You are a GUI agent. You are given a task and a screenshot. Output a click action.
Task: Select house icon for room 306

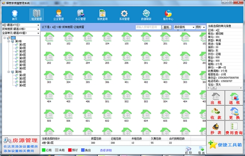107,76
